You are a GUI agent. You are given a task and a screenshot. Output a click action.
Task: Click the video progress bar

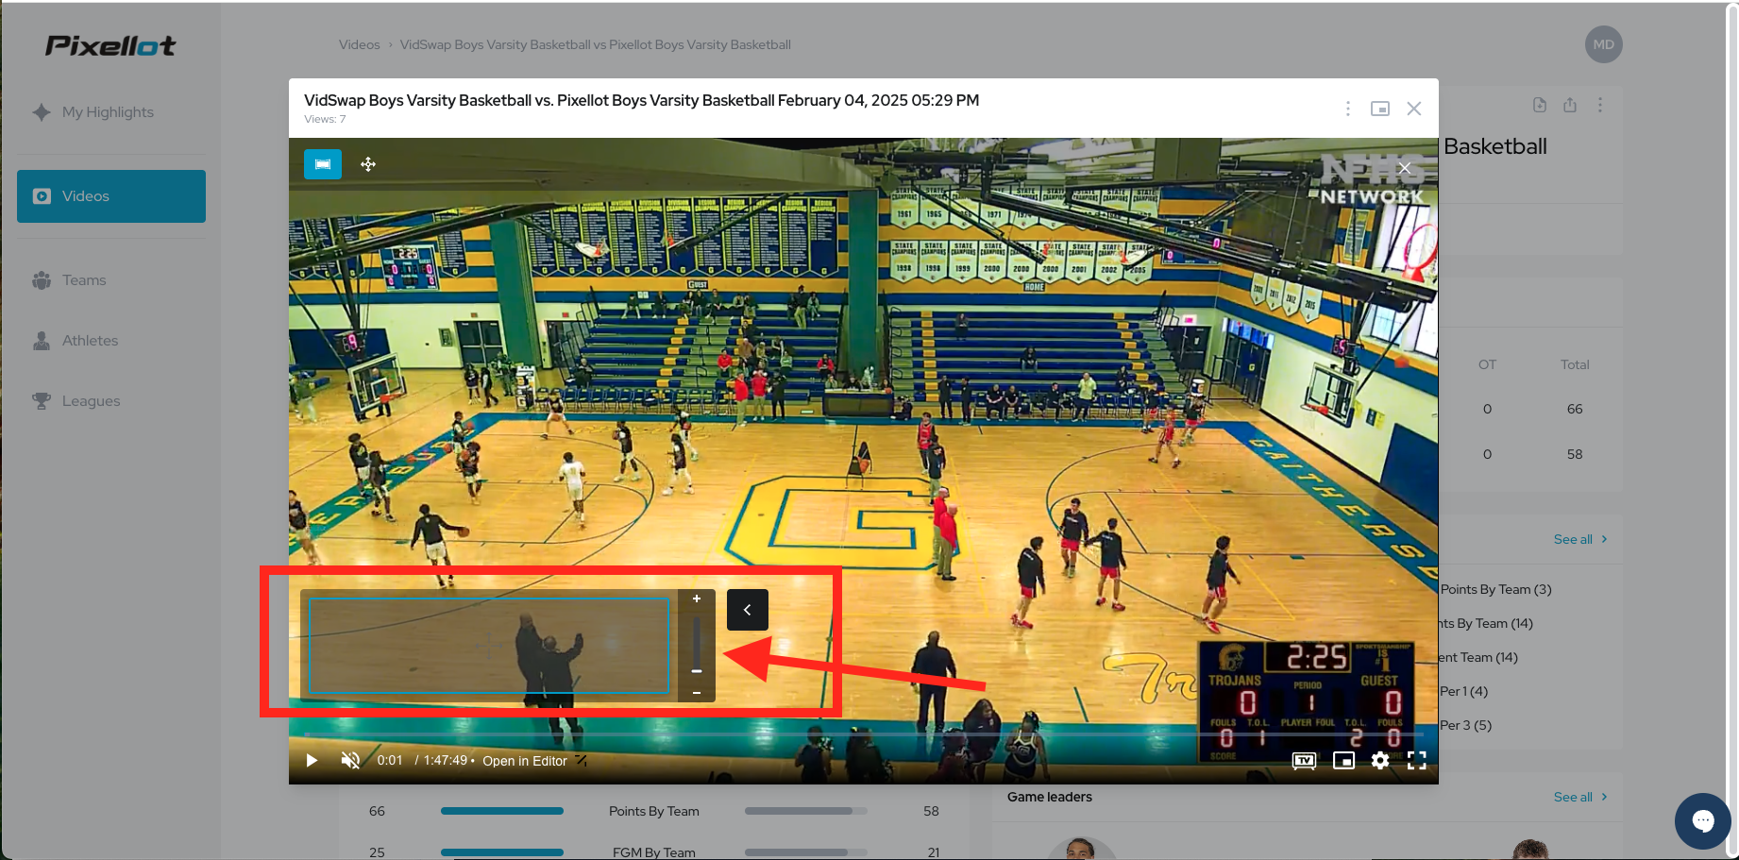(864, 734)
